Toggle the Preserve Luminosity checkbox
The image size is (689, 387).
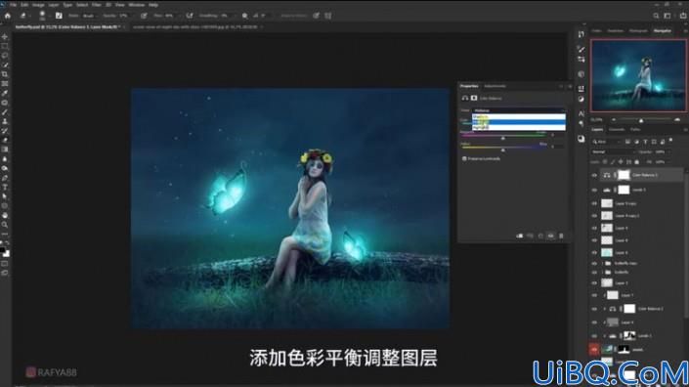pyautogui.click(x=464, y=158)
